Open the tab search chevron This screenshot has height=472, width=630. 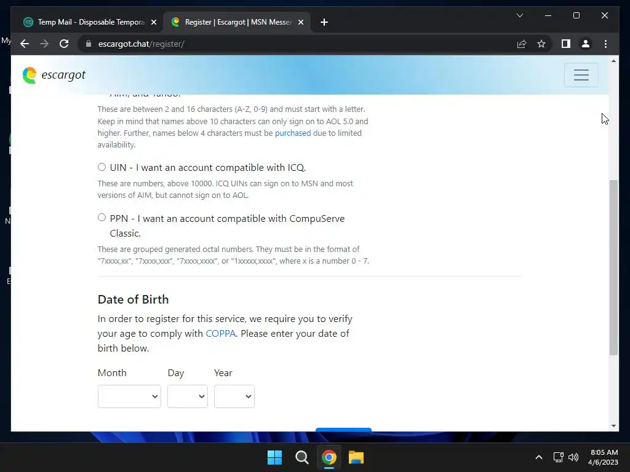click(519, 15)
